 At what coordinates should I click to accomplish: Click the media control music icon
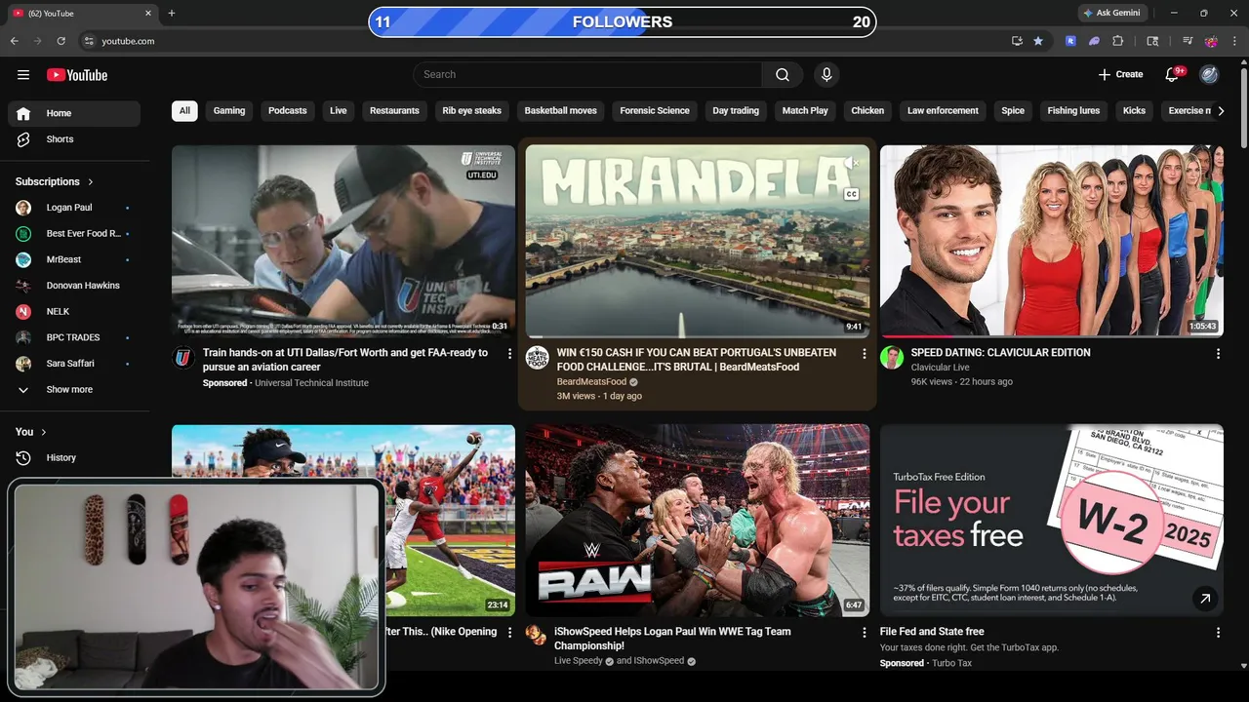pos(1188,41)
